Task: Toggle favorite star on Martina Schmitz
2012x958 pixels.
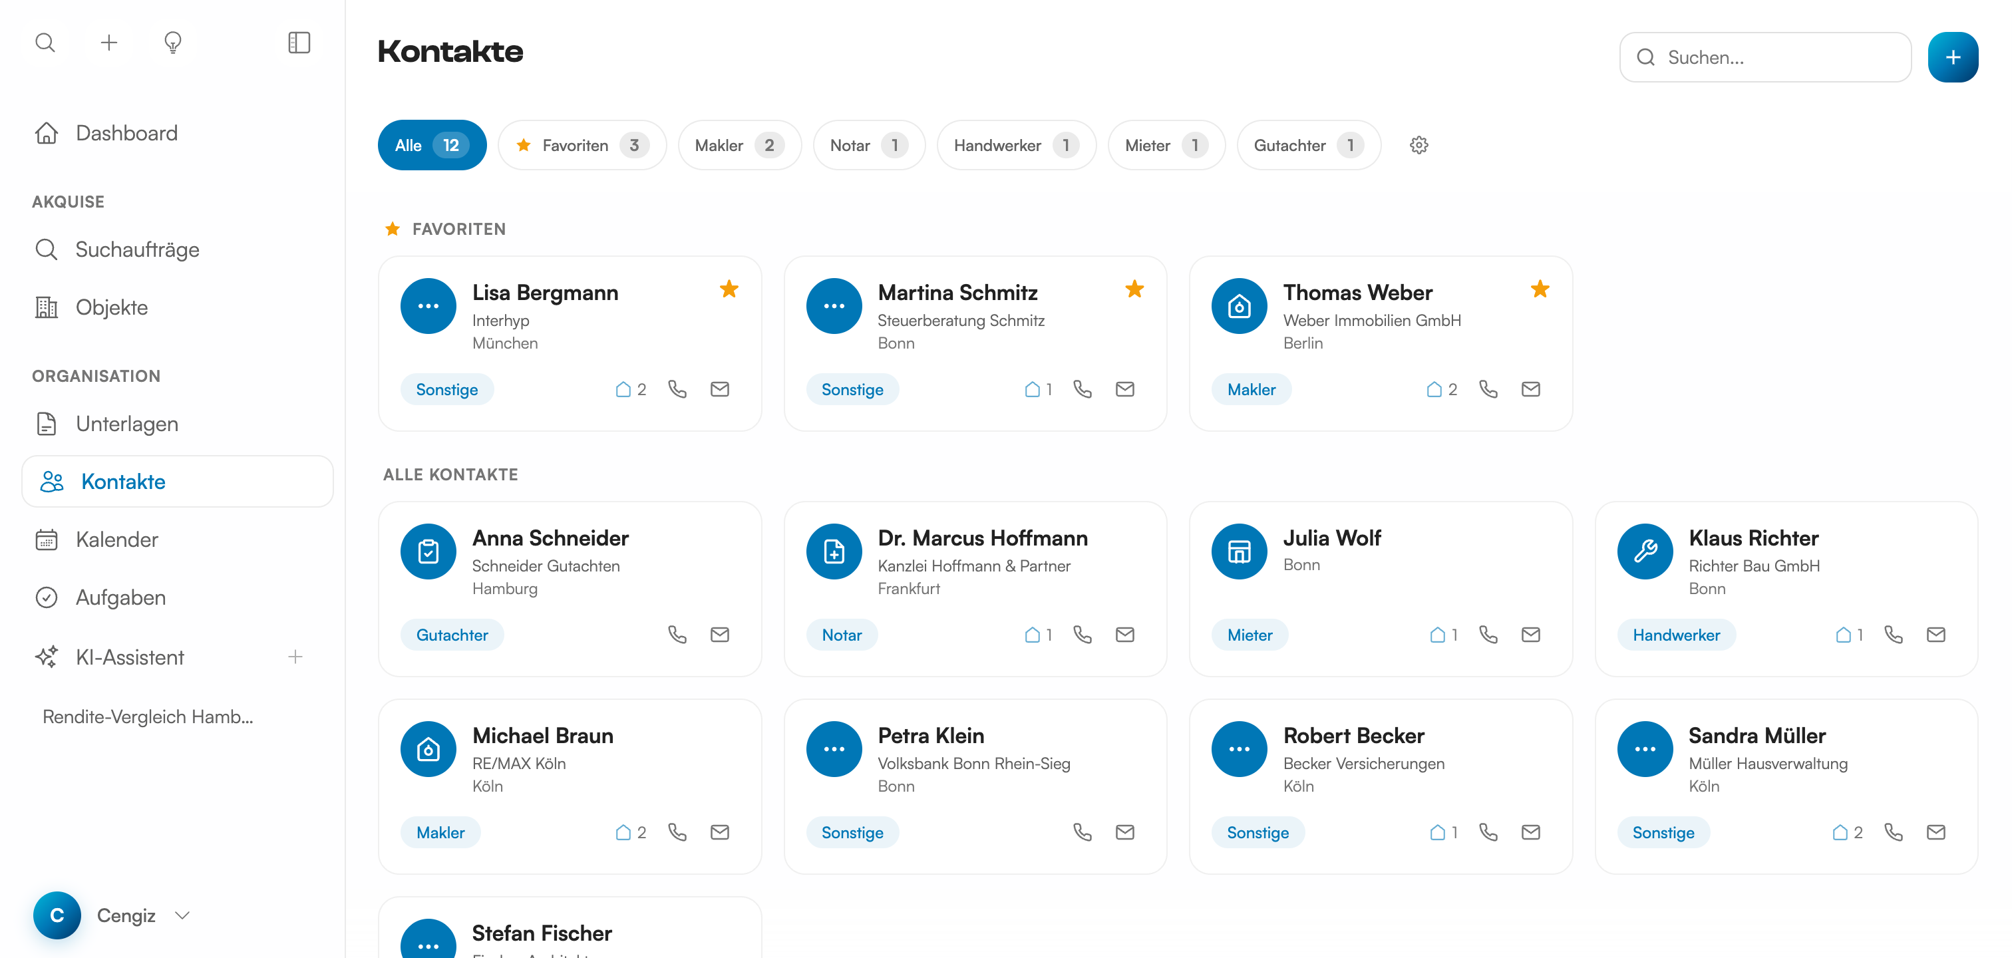Action: 1134,289
